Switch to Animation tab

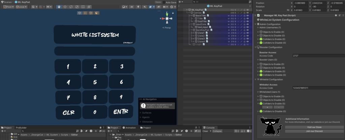pos(129,128)
